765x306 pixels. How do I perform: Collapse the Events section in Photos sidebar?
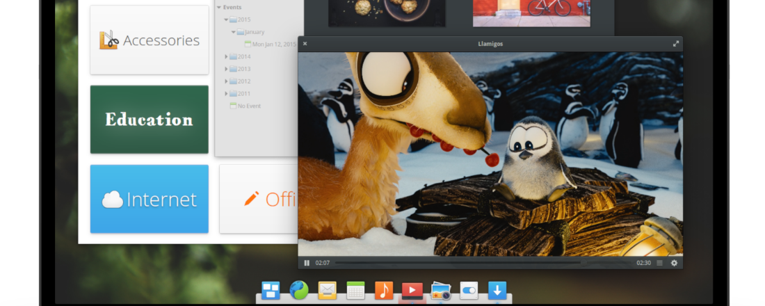coord(219,8)
